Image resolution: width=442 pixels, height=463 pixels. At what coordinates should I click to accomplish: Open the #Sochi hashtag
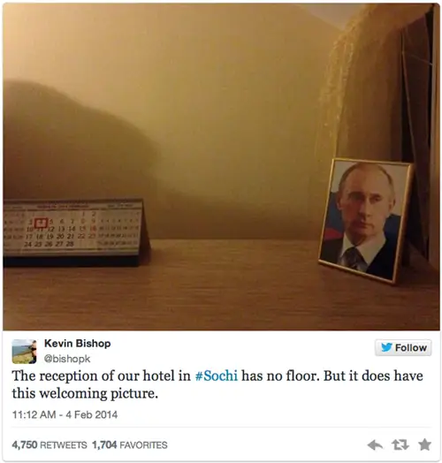(x=217, y=376)
